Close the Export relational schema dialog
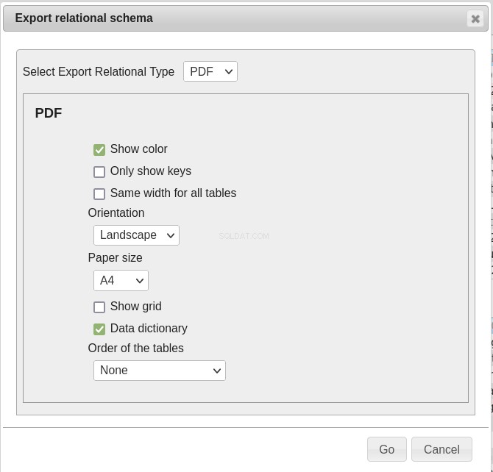Image resolution: width=493 pixels, height=472 pixels. 475,18
